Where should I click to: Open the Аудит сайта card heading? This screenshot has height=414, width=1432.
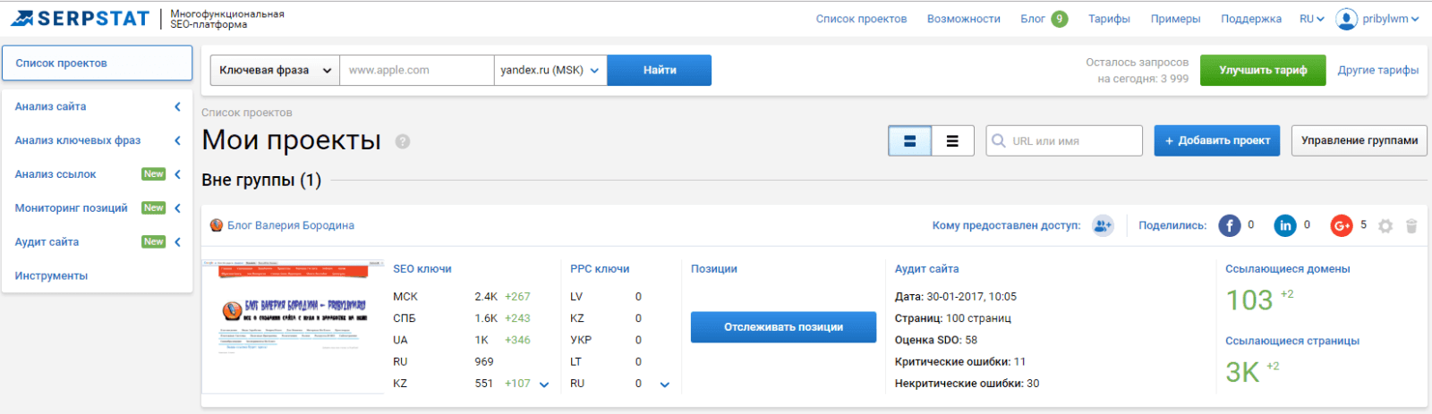tap(926, 269)
